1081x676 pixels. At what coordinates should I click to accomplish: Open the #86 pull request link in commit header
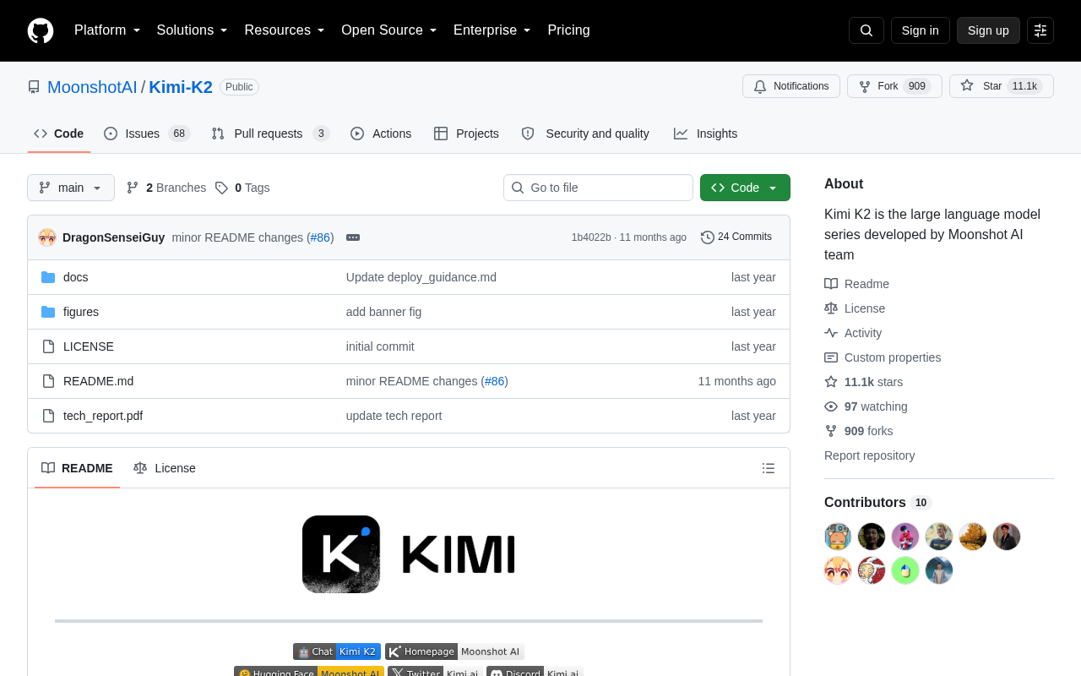(x=320, y=237)
